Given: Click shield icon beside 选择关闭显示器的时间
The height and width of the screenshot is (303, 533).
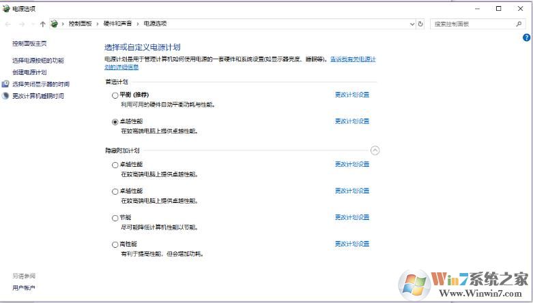Looking at the screenshot, I should (6, 84).
